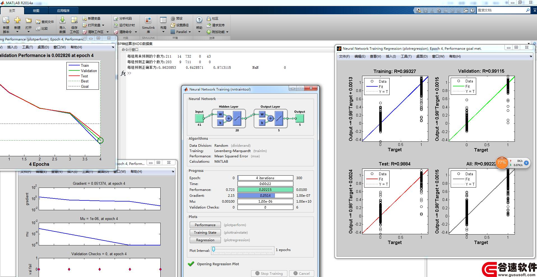Click the Stop Training button

point(269,273)
